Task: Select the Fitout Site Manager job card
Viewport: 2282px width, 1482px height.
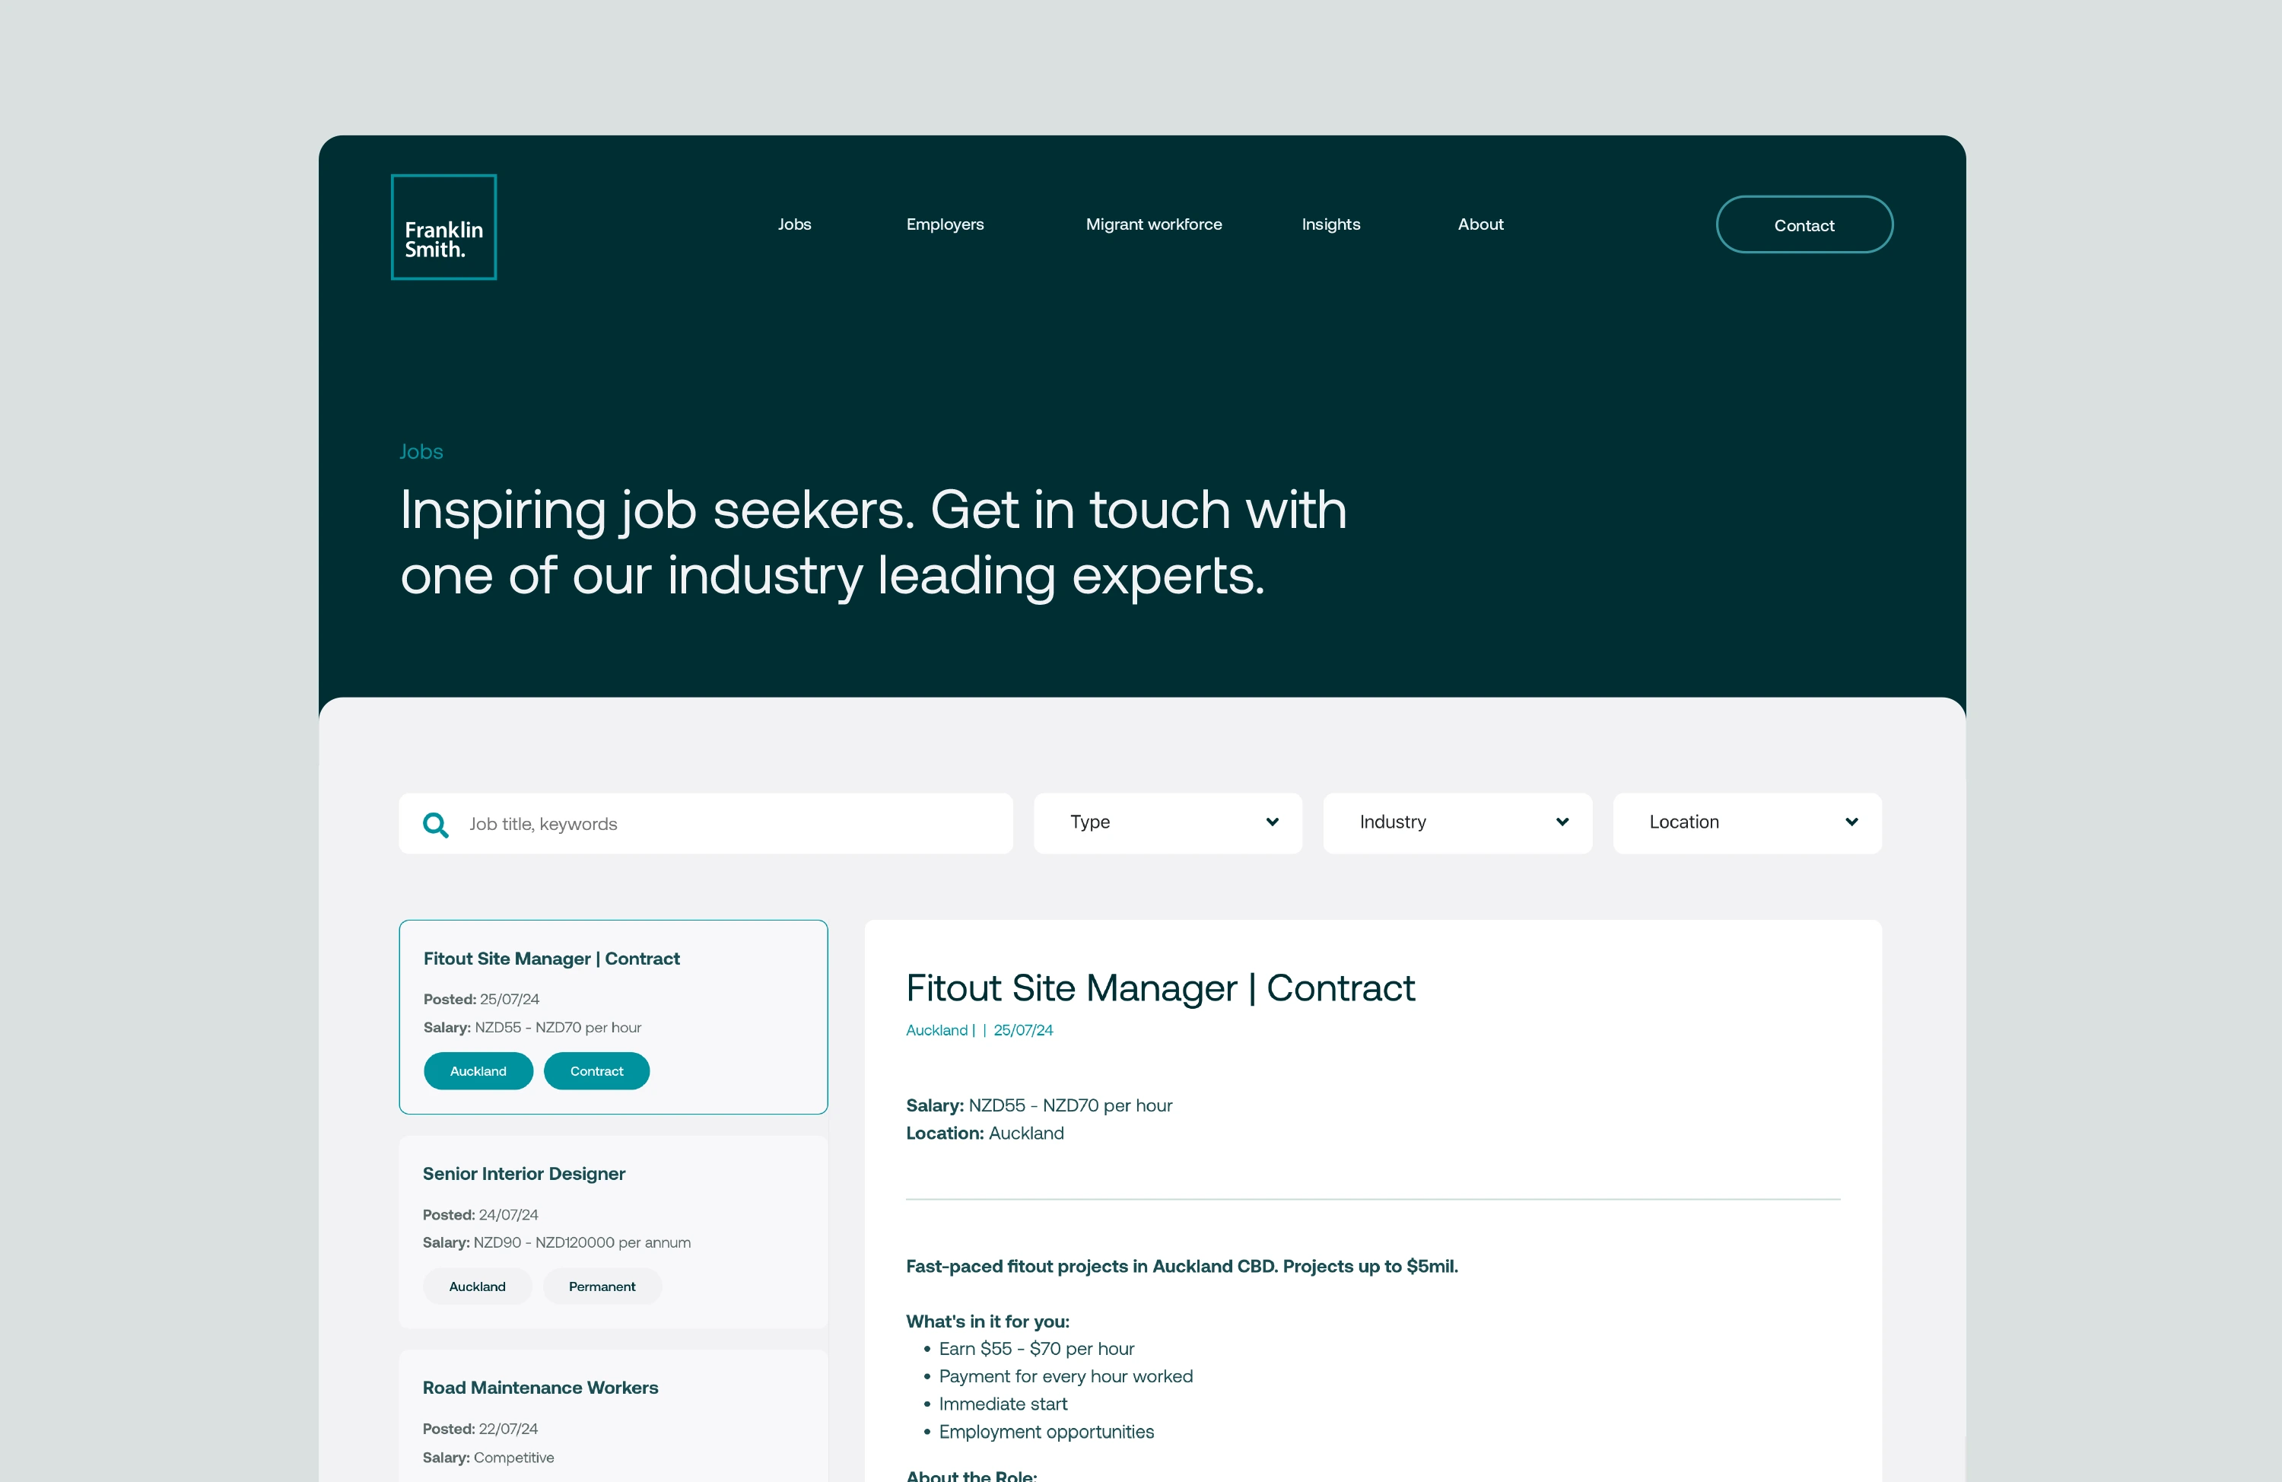Action: 612,1016
